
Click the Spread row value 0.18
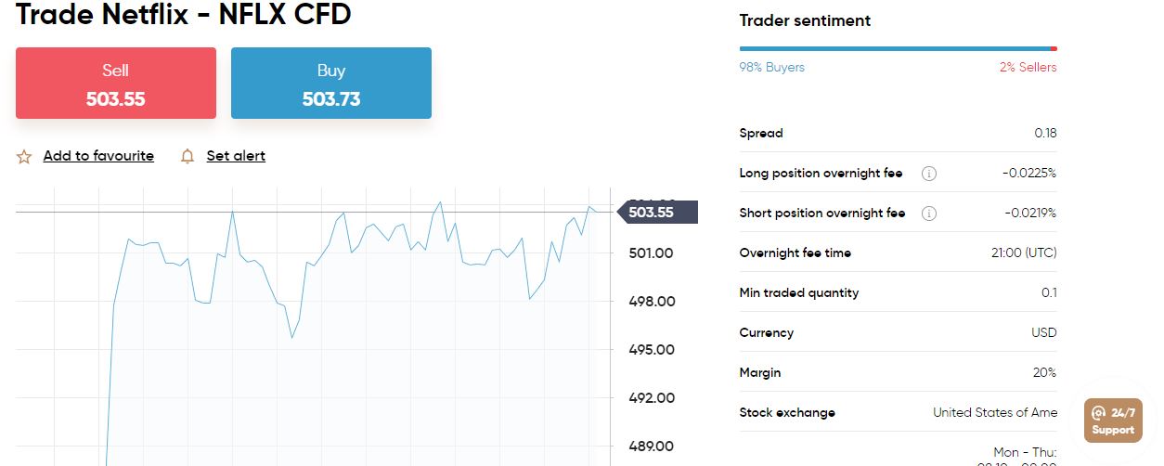pos(1045,134)
